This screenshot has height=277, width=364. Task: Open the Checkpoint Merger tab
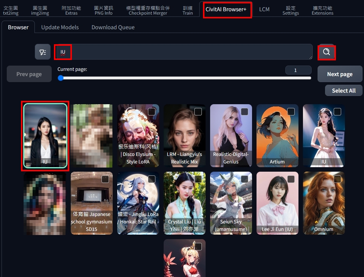148,10
